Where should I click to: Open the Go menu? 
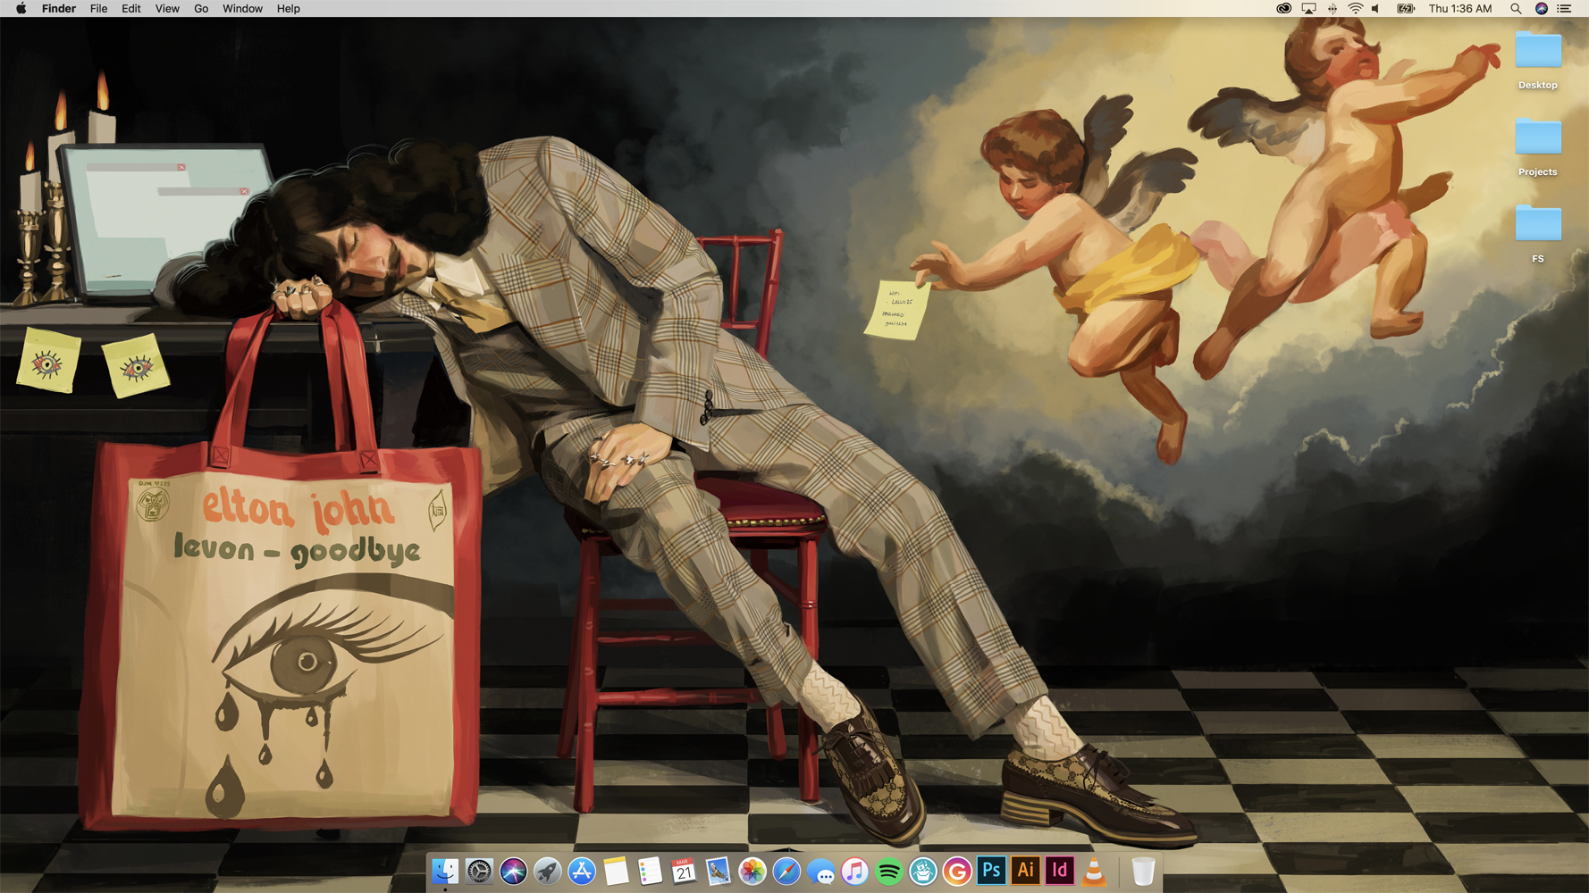coord(201,8)
